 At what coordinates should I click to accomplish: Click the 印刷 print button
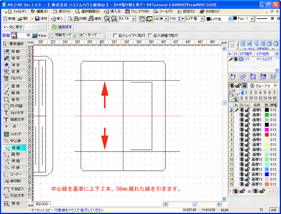point(80,19)
